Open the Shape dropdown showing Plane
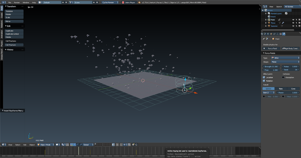Viewport: 301px width, 158px height. coord(285,62)
